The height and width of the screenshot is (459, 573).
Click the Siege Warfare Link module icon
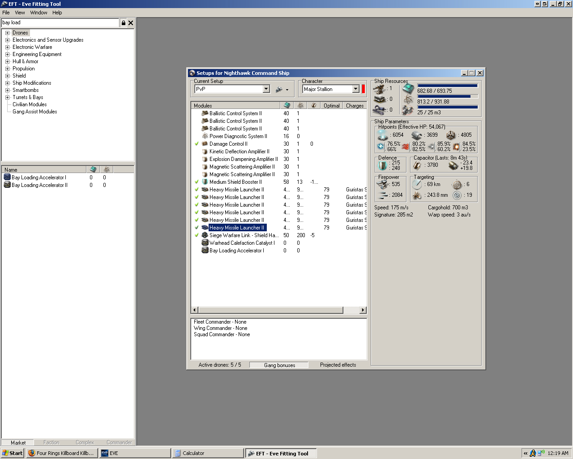205,235
